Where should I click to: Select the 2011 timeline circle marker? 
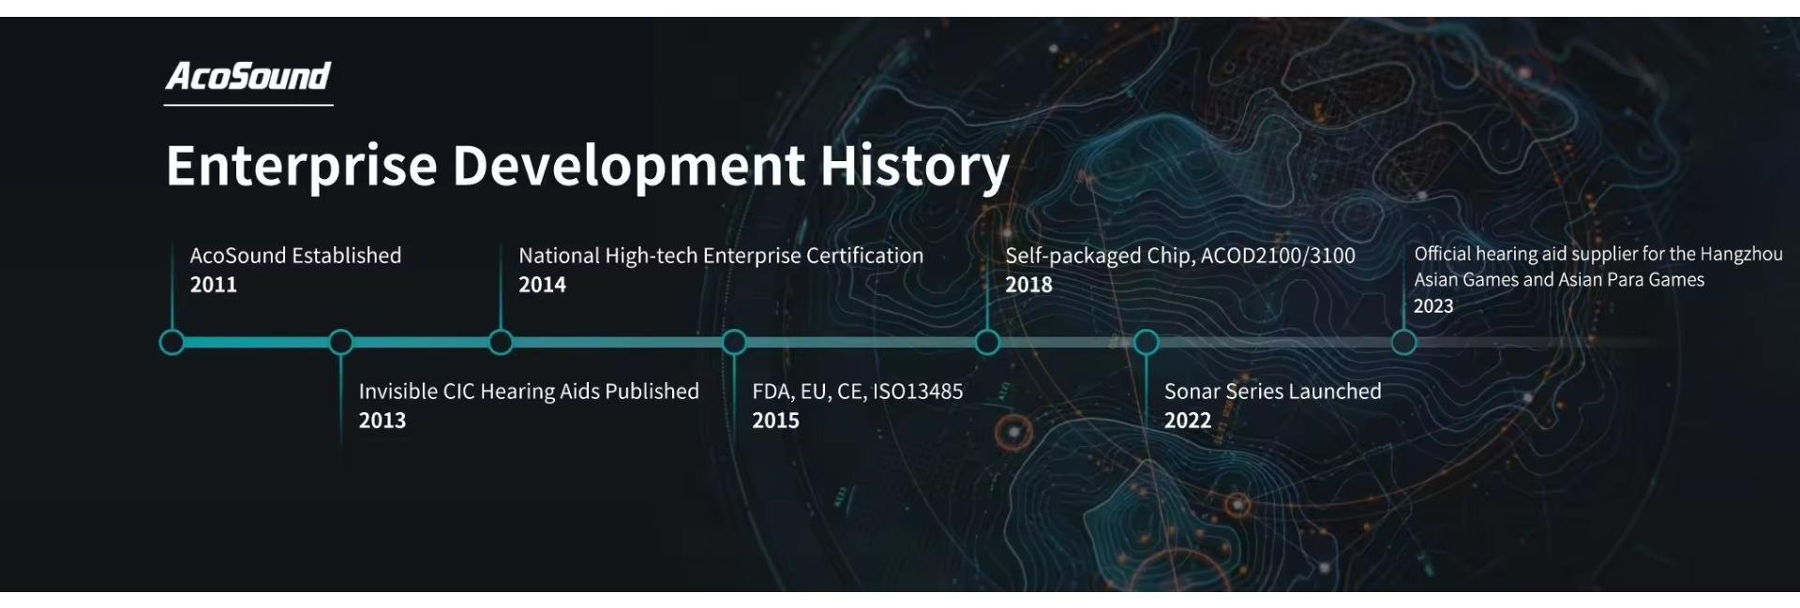tap(172, 342)
